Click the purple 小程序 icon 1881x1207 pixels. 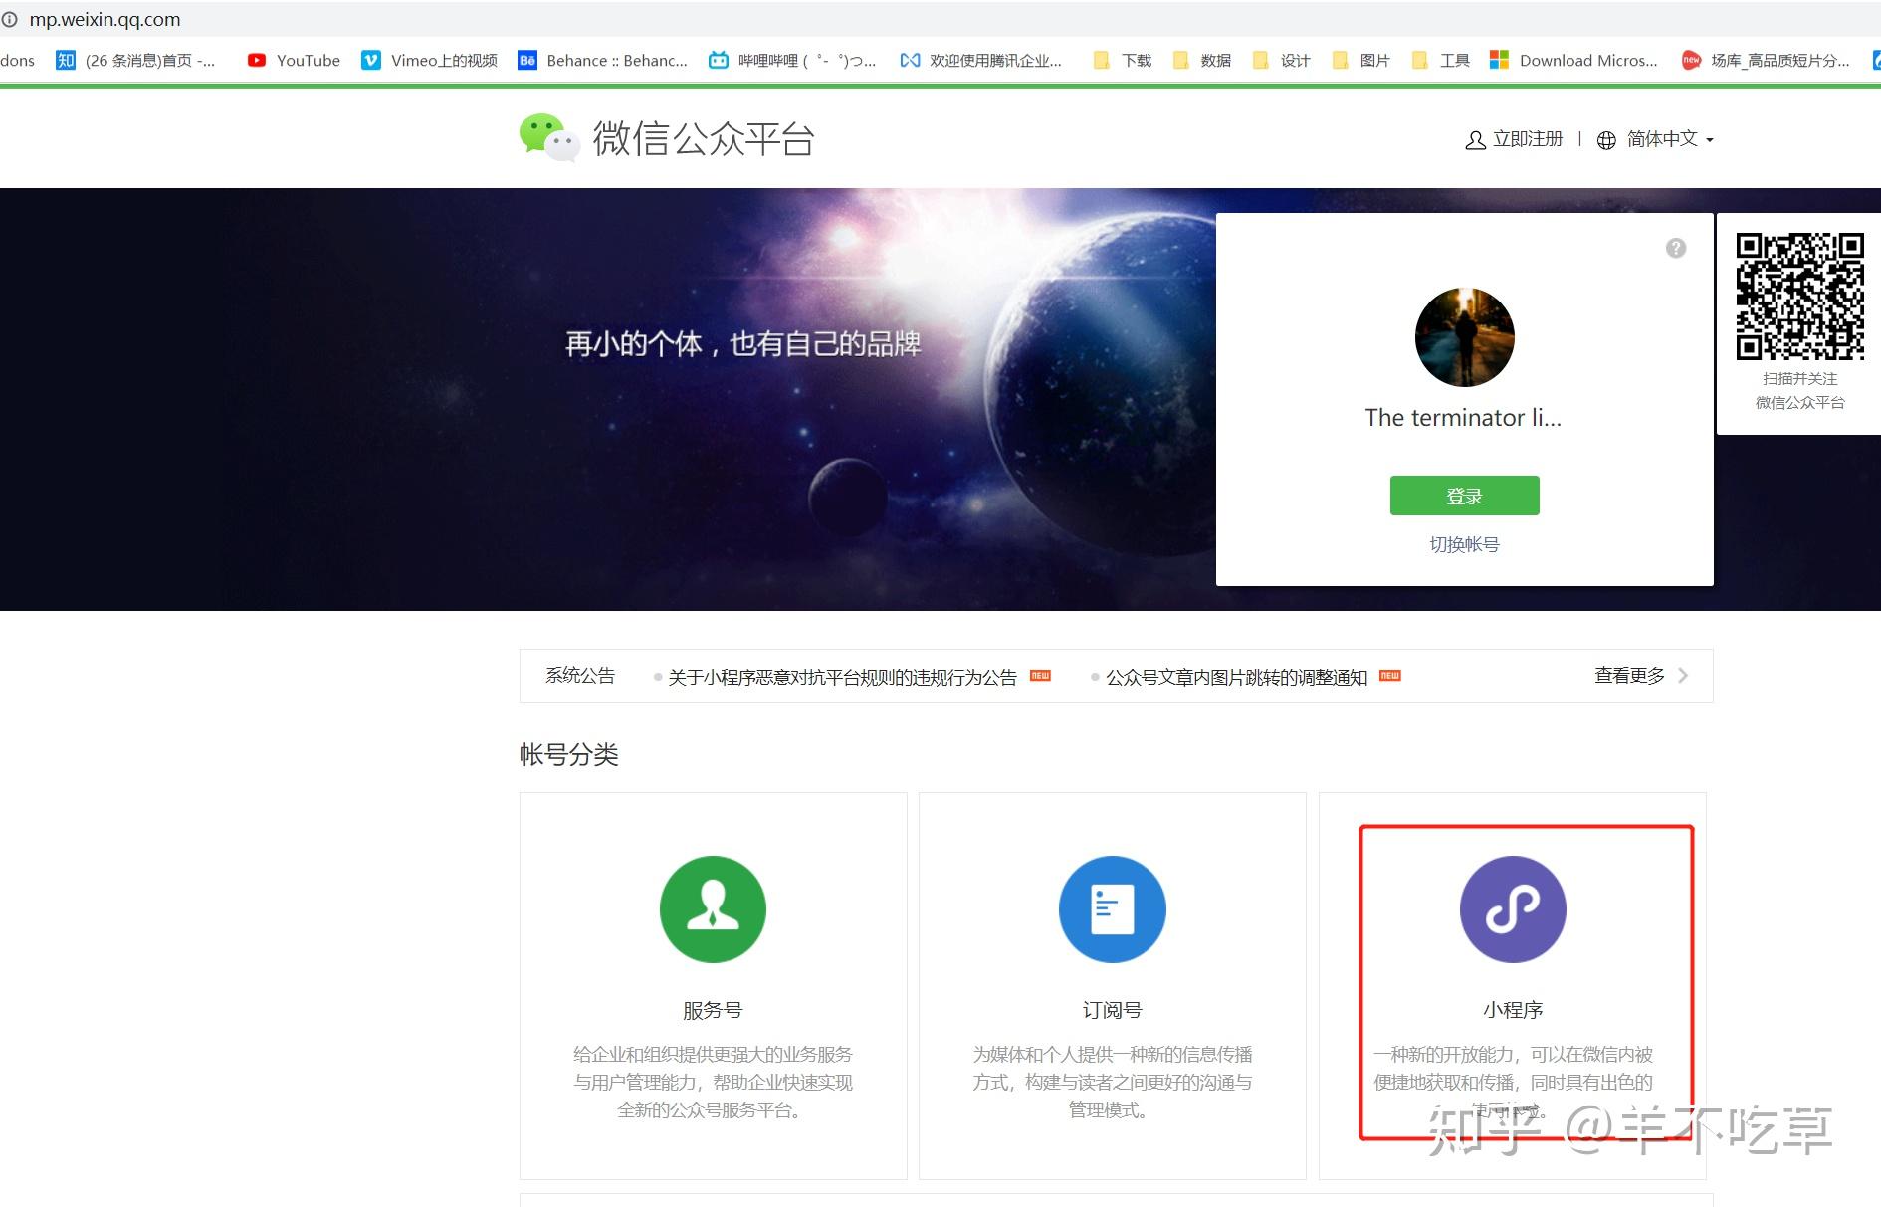(1513, 908)
